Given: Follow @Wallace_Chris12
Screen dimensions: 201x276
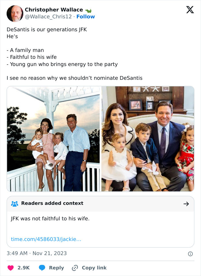Looking at the screenshot, I should (x=86, y=17).
